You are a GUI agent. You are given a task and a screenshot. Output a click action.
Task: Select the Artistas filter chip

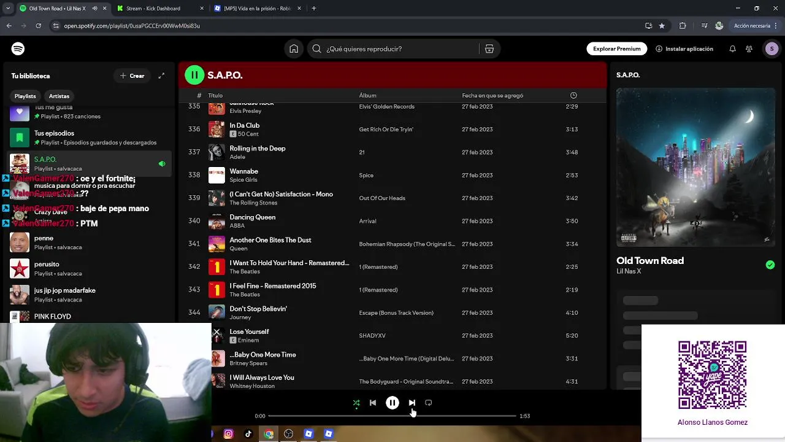click(x=59, y=96)
